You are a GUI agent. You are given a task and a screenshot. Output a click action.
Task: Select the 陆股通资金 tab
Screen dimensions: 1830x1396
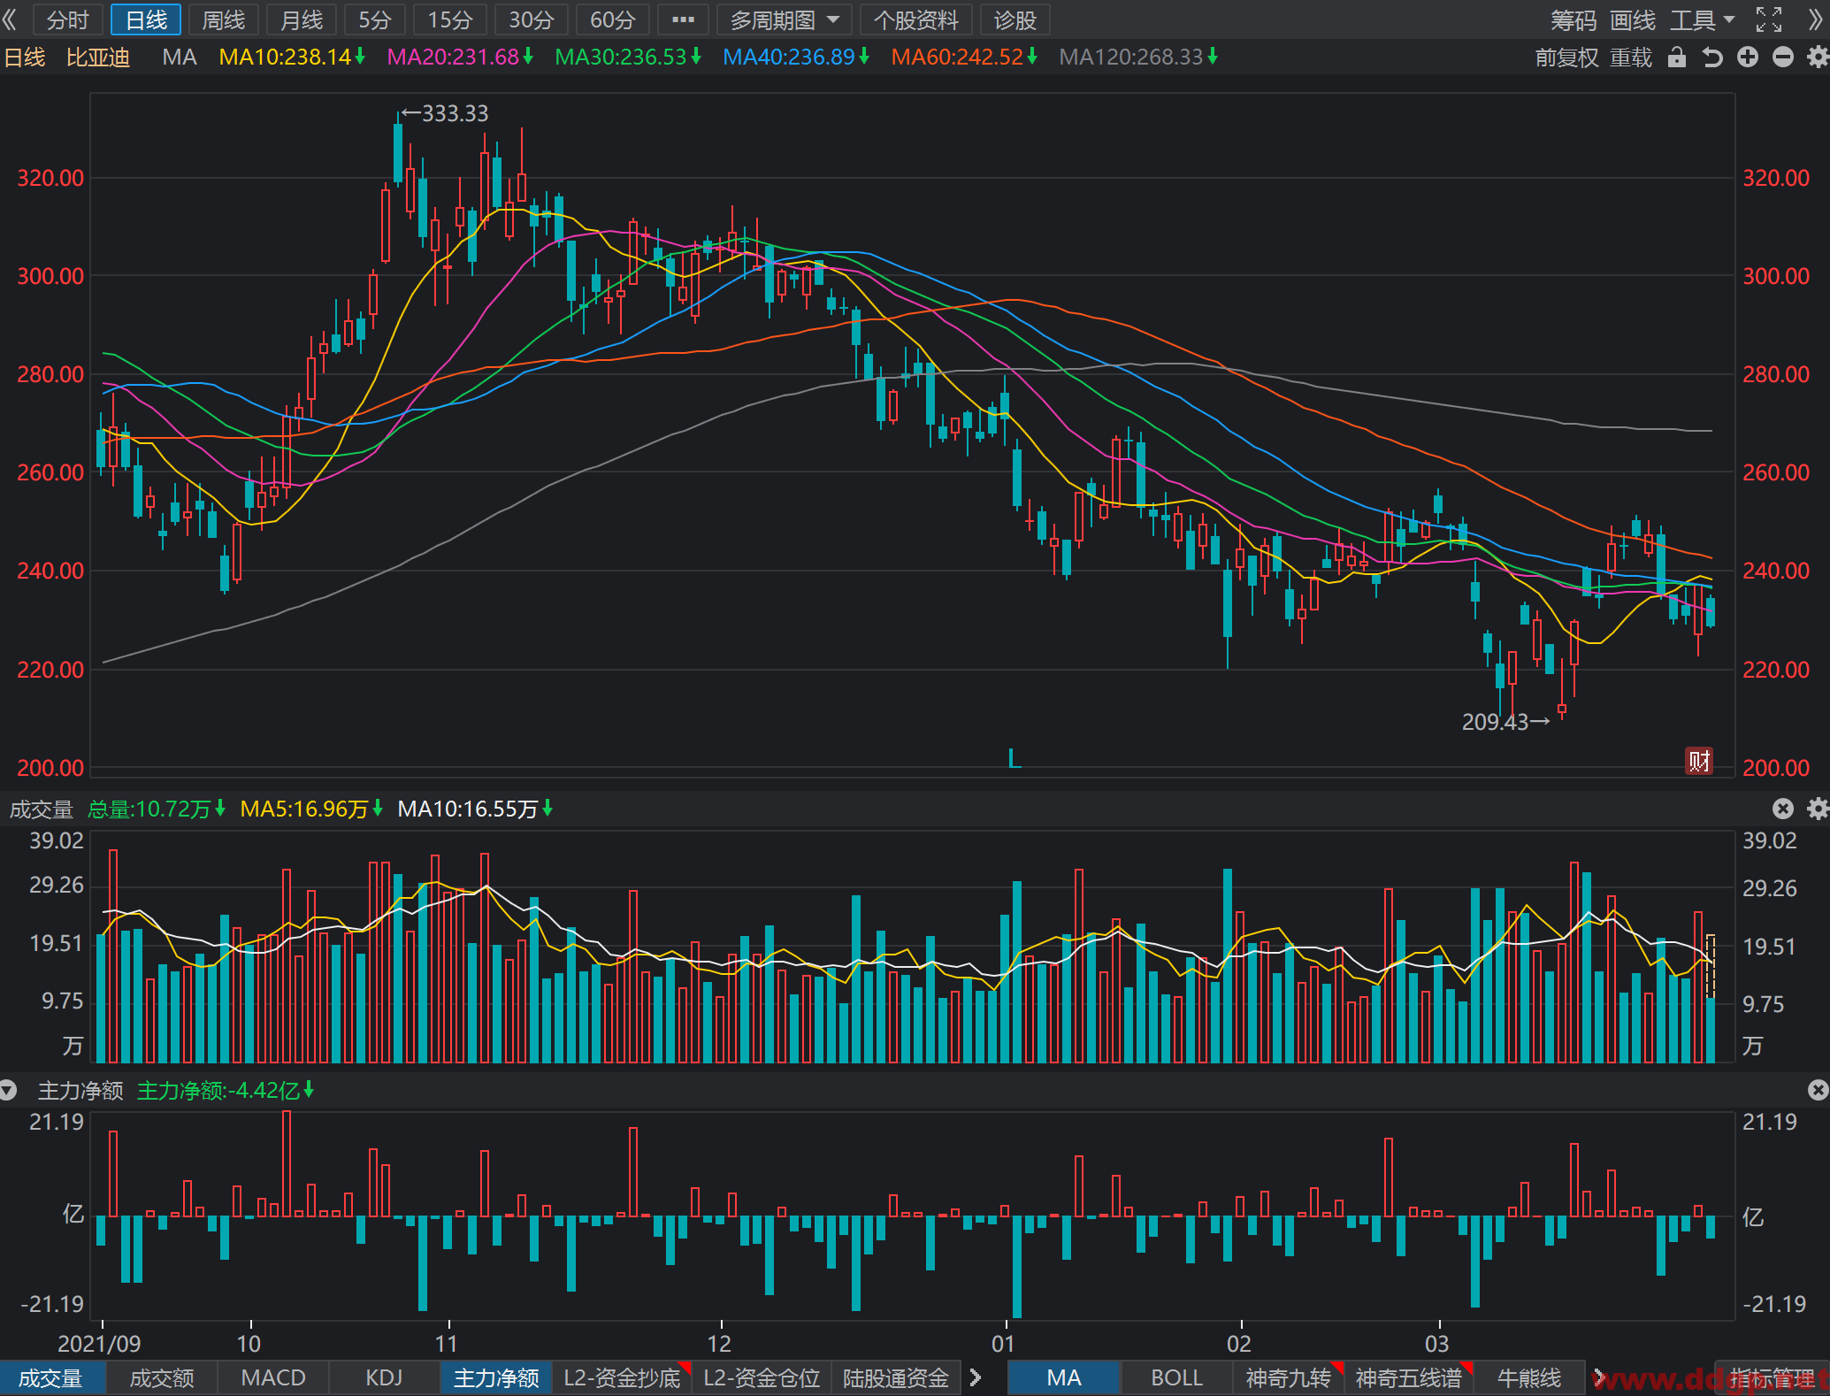(896, 1378)
